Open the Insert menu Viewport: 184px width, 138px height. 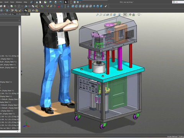[x=6, y=2]
